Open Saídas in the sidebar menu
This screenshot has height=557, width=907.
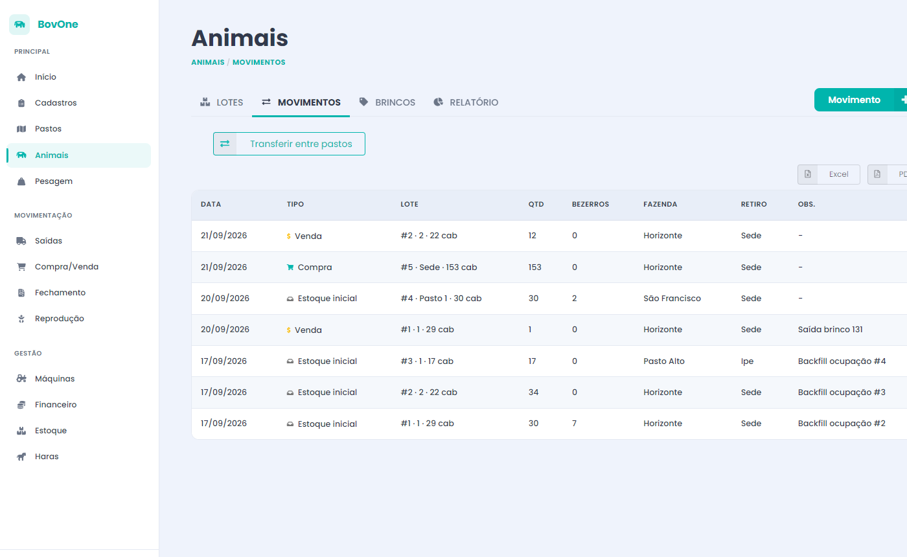click(79, 241)
